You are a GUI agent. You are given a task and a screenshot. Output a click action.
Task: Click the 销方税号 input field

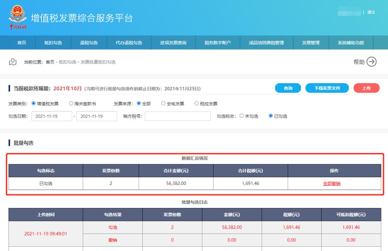pos(177,116)
